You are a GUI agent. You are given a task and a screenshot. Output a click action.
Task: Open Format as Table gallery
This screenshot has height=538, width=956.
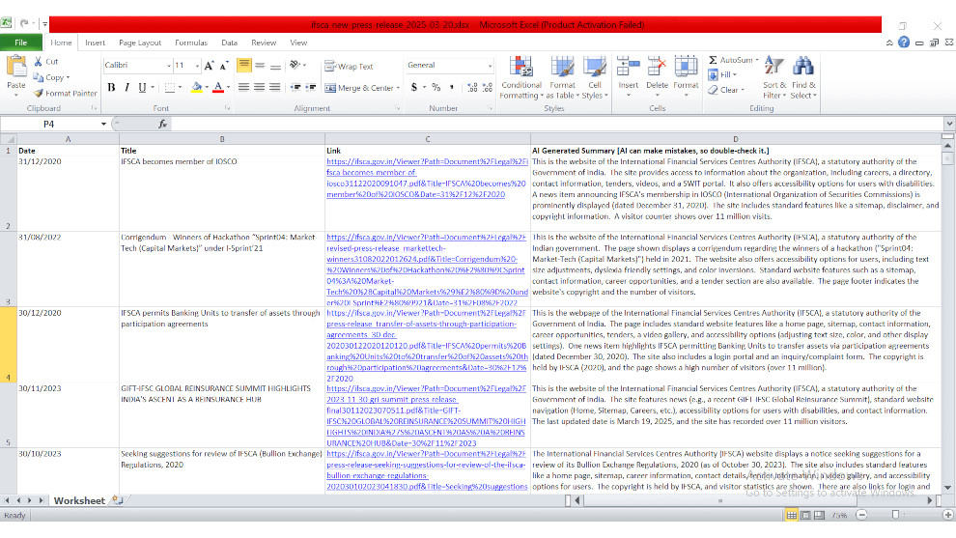point(562,77)
